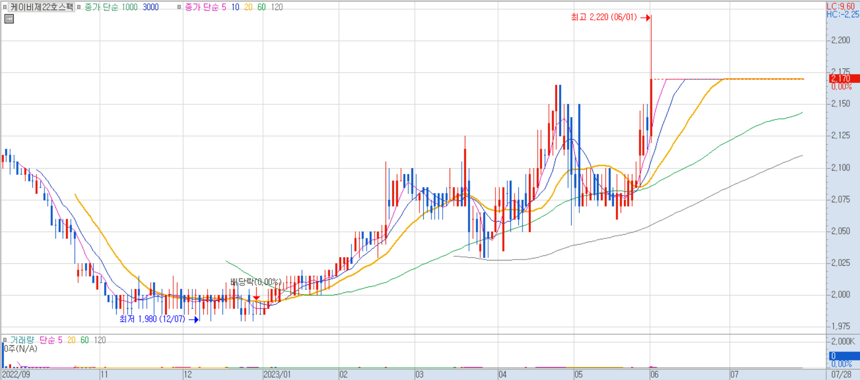This screenshot has width=860, height=380.
Task: Click the 2,000K volume axis label
Action: pos(842,341)
